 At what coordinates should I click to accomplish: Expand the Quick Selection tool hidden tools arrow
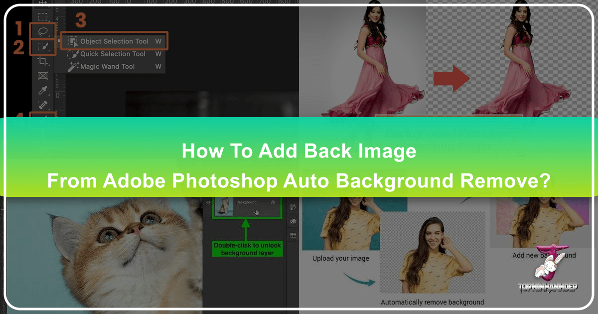click(x=50, y=50)
